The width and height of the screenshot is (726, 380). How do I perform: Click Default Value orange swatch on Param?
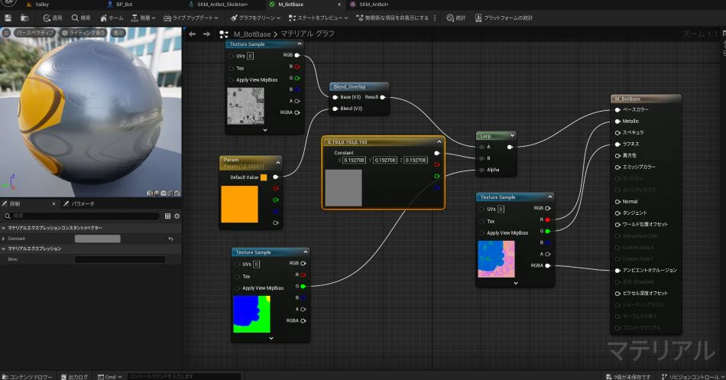pyautogui.click(x=264, y=177)
